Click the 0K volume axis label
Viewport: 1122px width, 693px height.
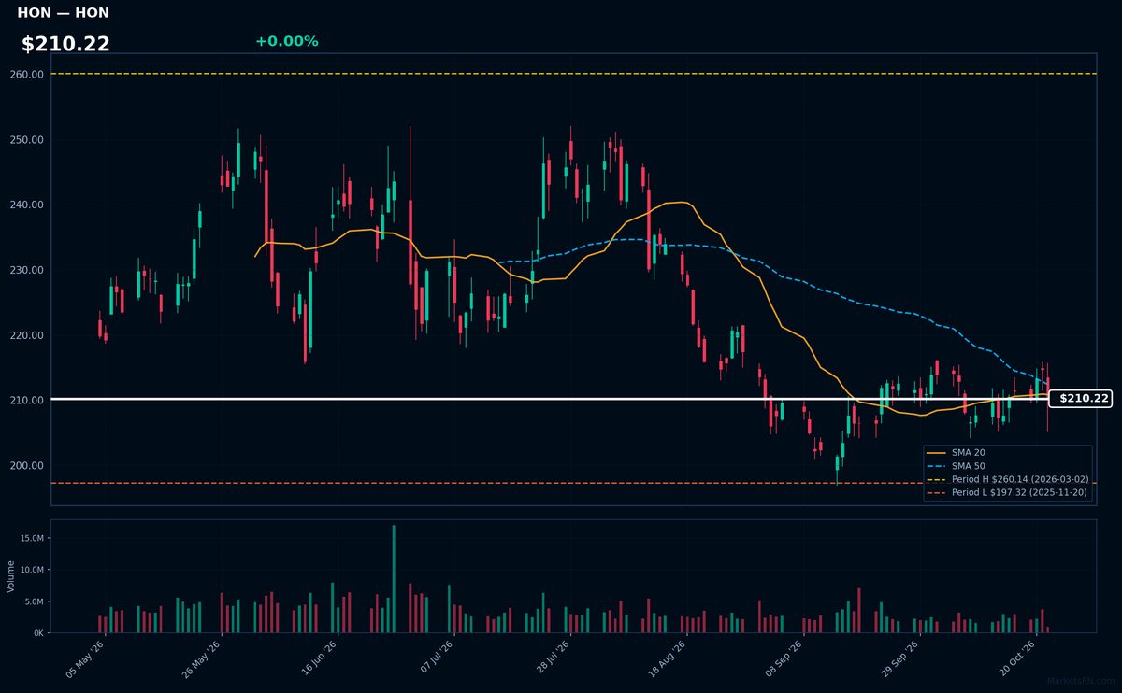click(x=38, y=633)
